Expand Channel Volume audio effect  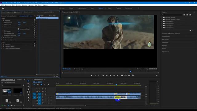click(x=2, y=46)
